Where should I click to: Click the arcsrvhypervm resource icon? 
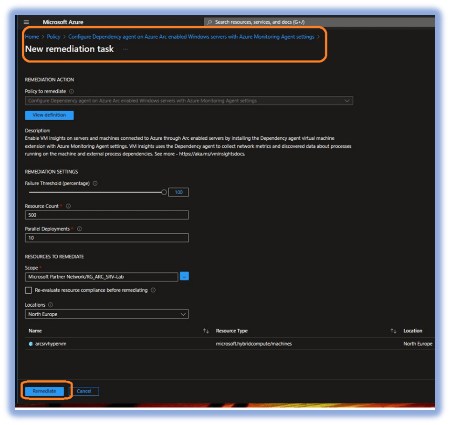(31, 343)
